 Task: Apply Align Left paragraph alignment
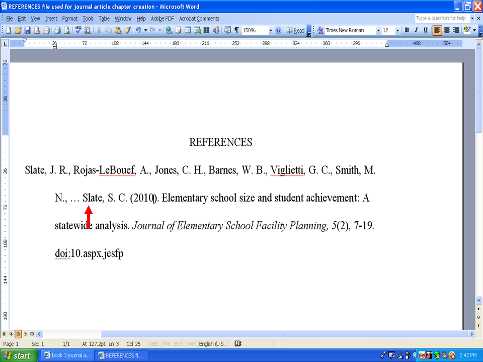point(437,30)
